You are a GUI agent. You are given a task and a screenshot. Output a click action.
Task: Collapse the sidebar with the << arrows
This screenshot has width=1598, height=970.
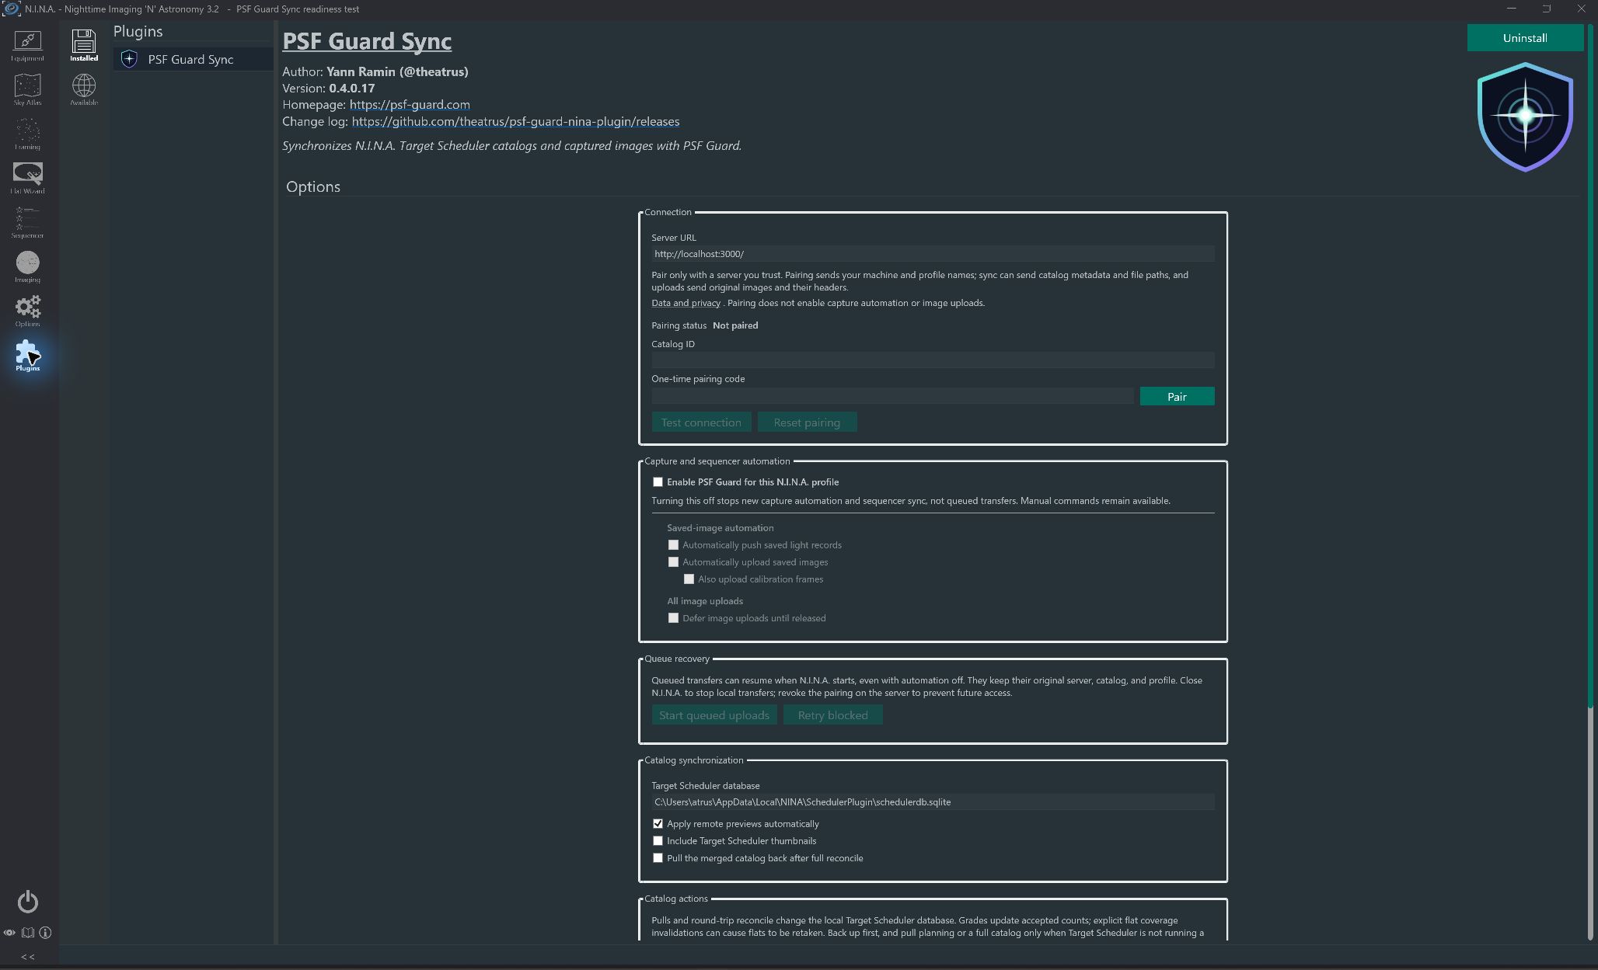click(x=27, y=957)
